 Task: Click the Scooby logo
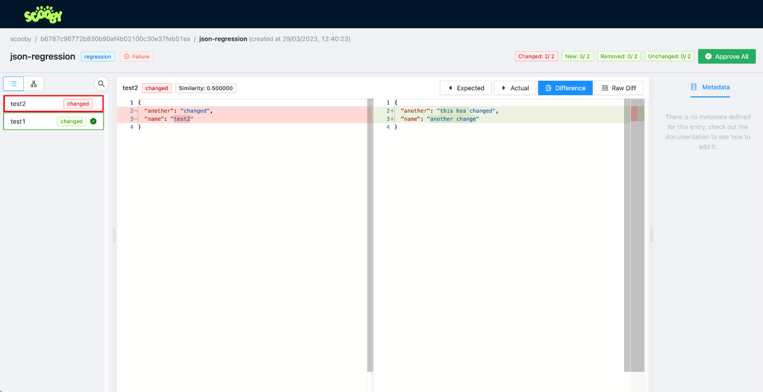[43, 14]
